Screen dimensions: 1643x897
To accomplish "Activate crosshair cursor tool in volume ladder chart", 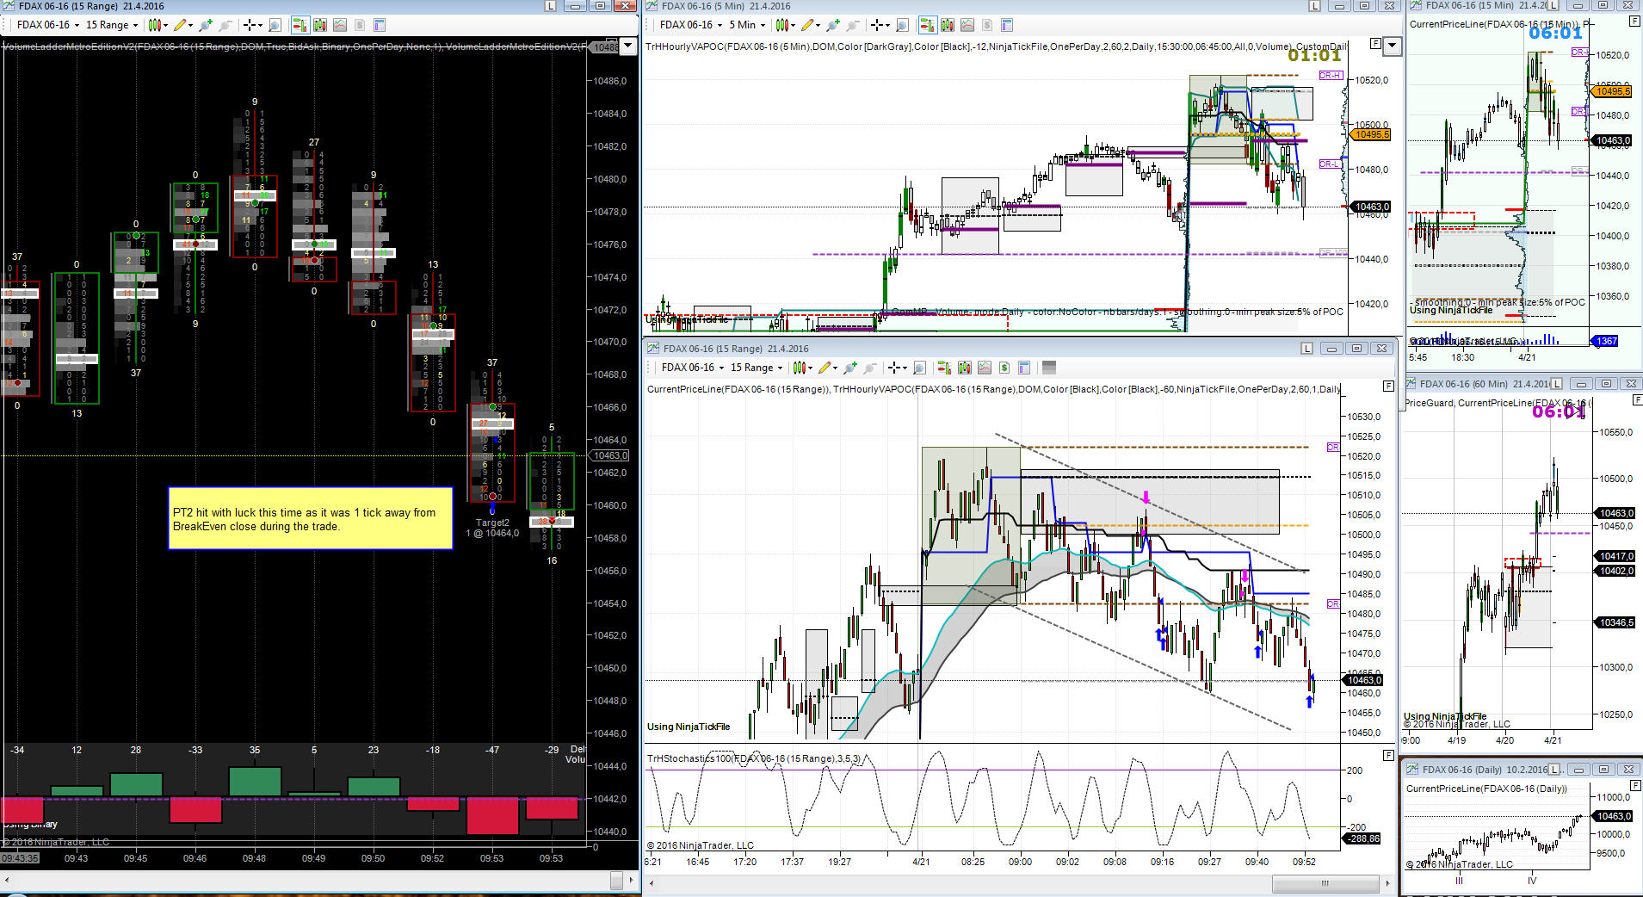I will click(250, 25).
